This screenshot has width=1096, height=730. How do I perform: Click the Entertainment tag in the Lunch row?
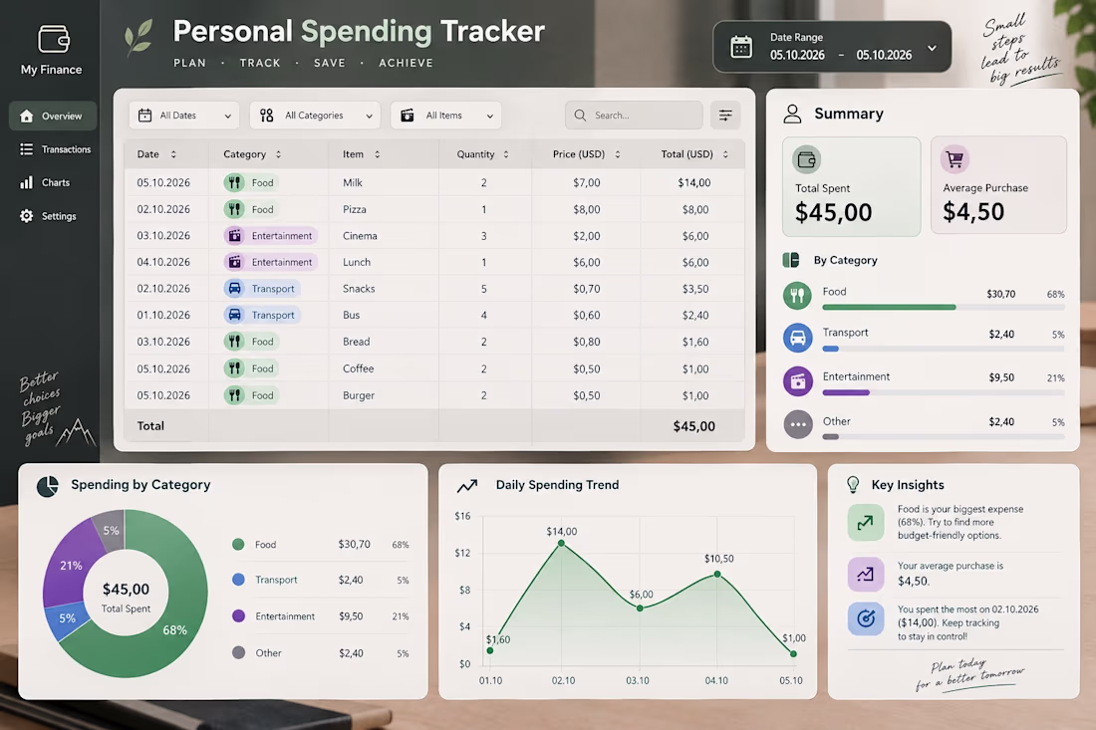tap(270, 262)
